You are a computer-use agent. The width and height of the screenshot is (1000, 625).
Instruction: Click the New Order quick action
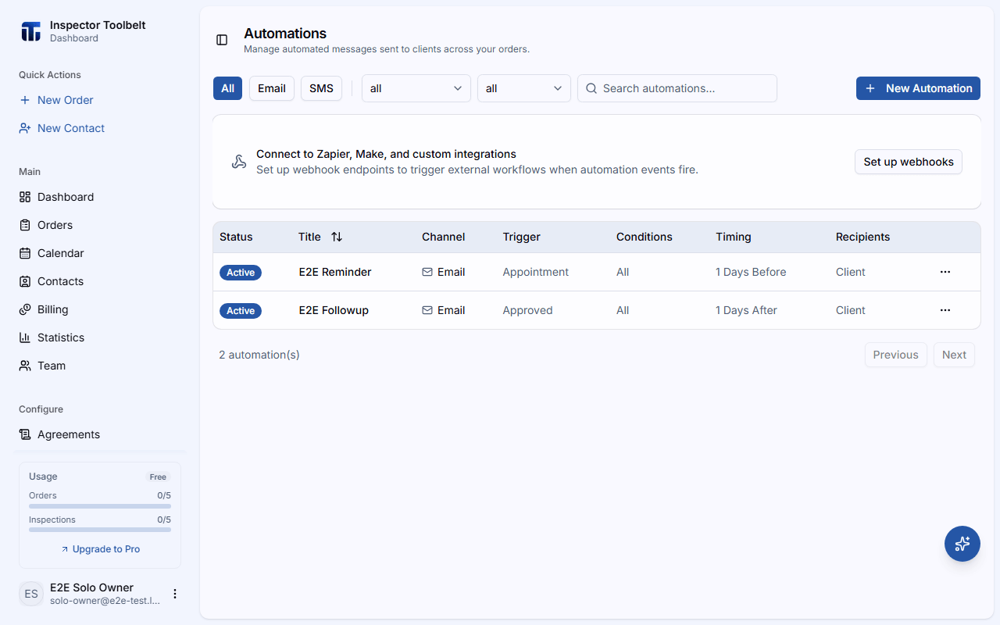(x=100, y=100)
